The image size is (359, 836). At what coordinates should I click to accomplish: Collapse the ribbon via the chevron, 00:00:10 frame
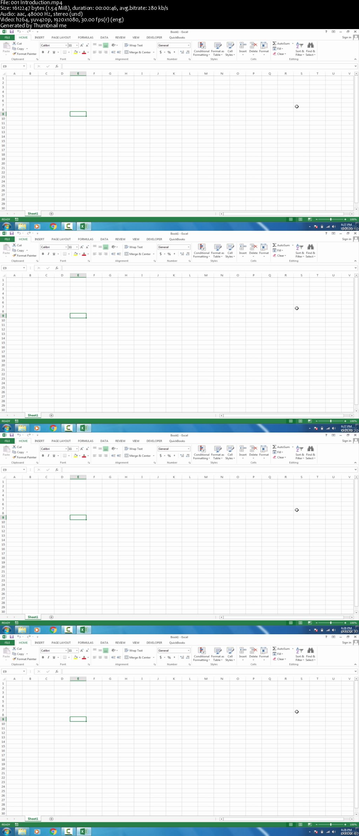[x=355, y=59]
